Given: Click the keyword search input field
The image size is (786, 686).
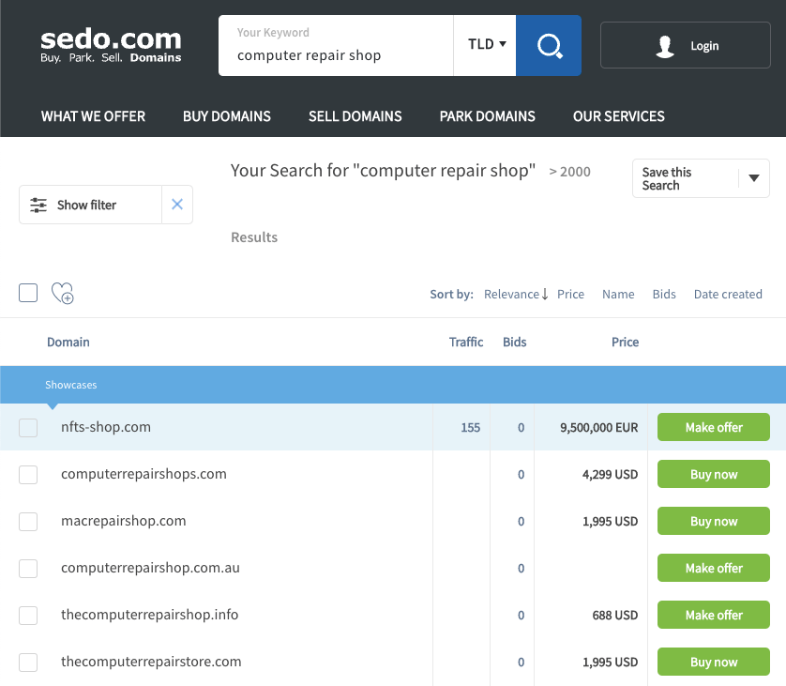Looking at the screenshot, I should click(x=338, y=54).
